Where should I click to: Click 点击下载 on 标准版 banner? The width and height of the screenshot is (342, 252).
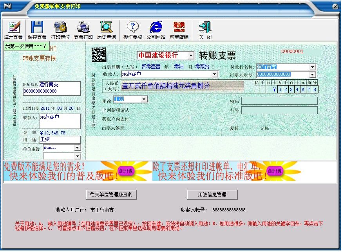tap(275, 171)
